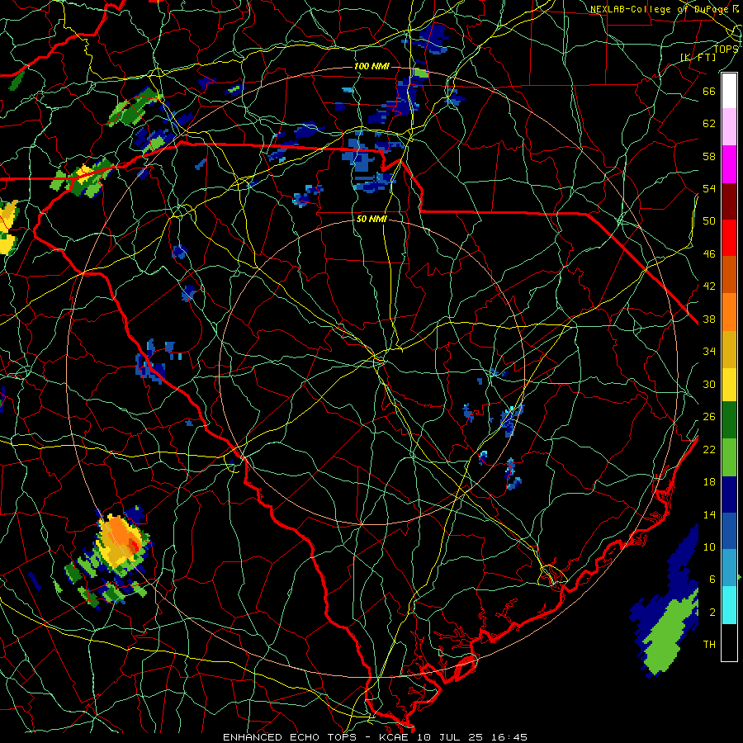Viewport: 743px width, 743px height.
Task: Click the 100 NMI range ring label
Action: pos(371,66)
